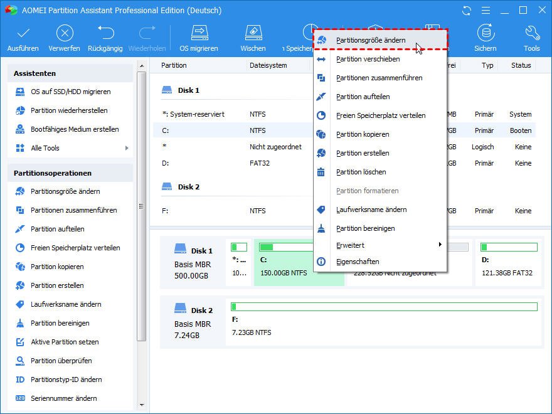This screenshot has width=552, height=414.
Task: Select Partition überprüfen operation
Action: [61, 361]
